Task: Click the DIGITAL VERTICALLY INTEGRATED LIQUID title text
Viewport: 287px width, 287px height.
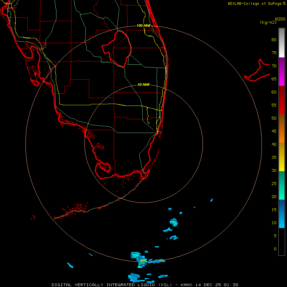Action: click(103, 285)
